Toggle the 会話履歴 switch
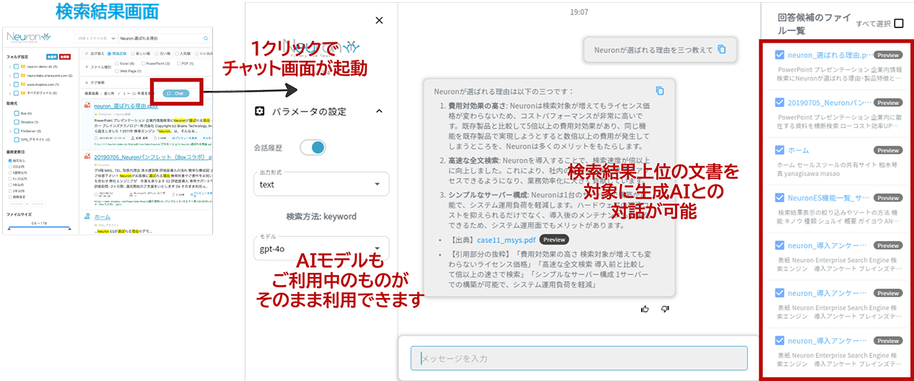This screenshot has height=381, width=914. [312, 147]
